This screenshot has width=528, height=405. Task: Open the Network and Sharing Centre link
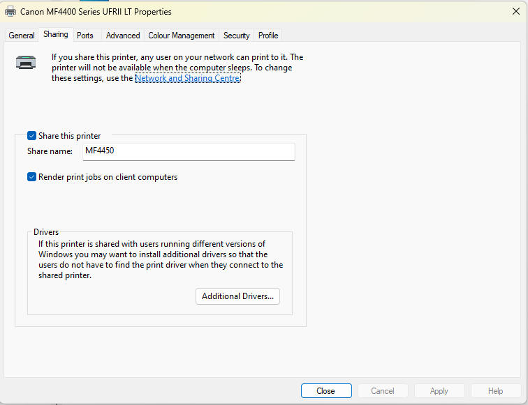point(188,78)
